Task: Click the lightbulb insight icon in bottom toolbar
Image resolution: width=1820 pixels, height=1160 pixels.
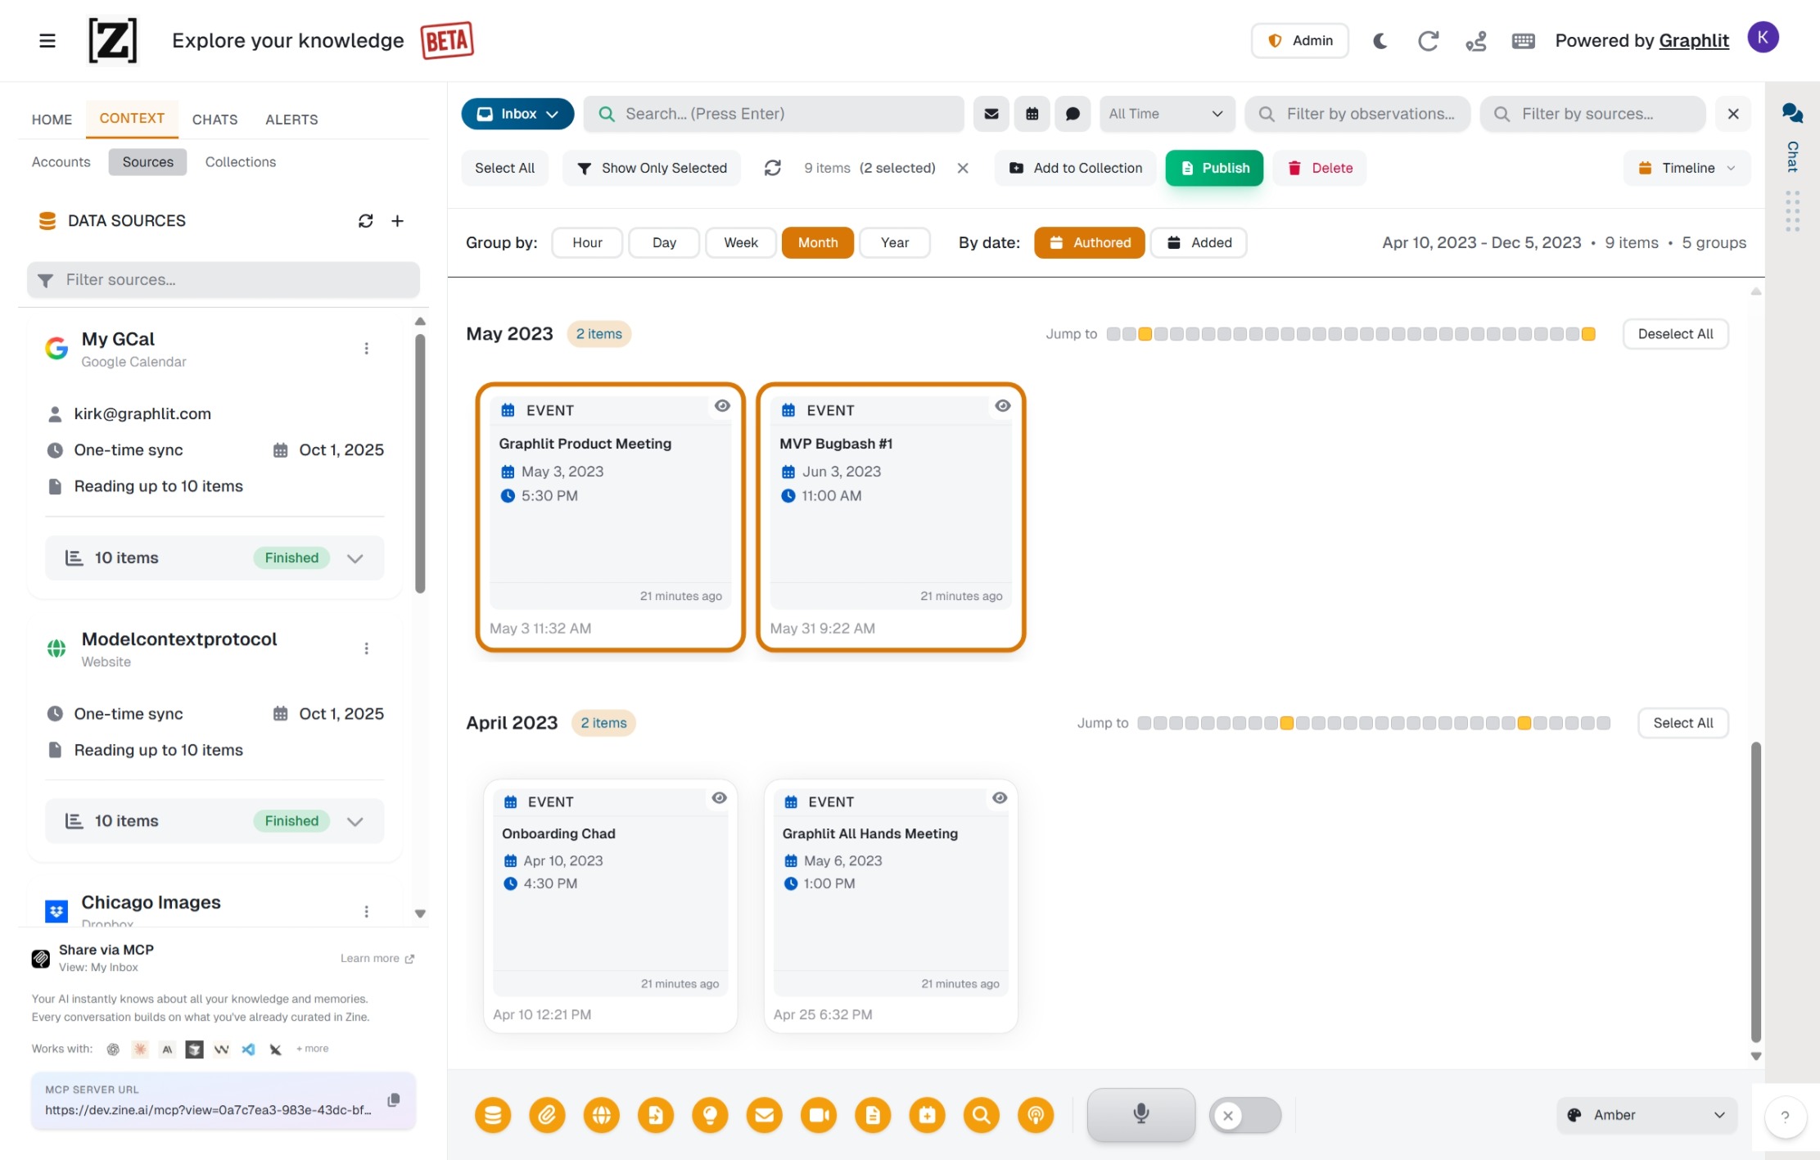Action: (x=710, y=1115)
